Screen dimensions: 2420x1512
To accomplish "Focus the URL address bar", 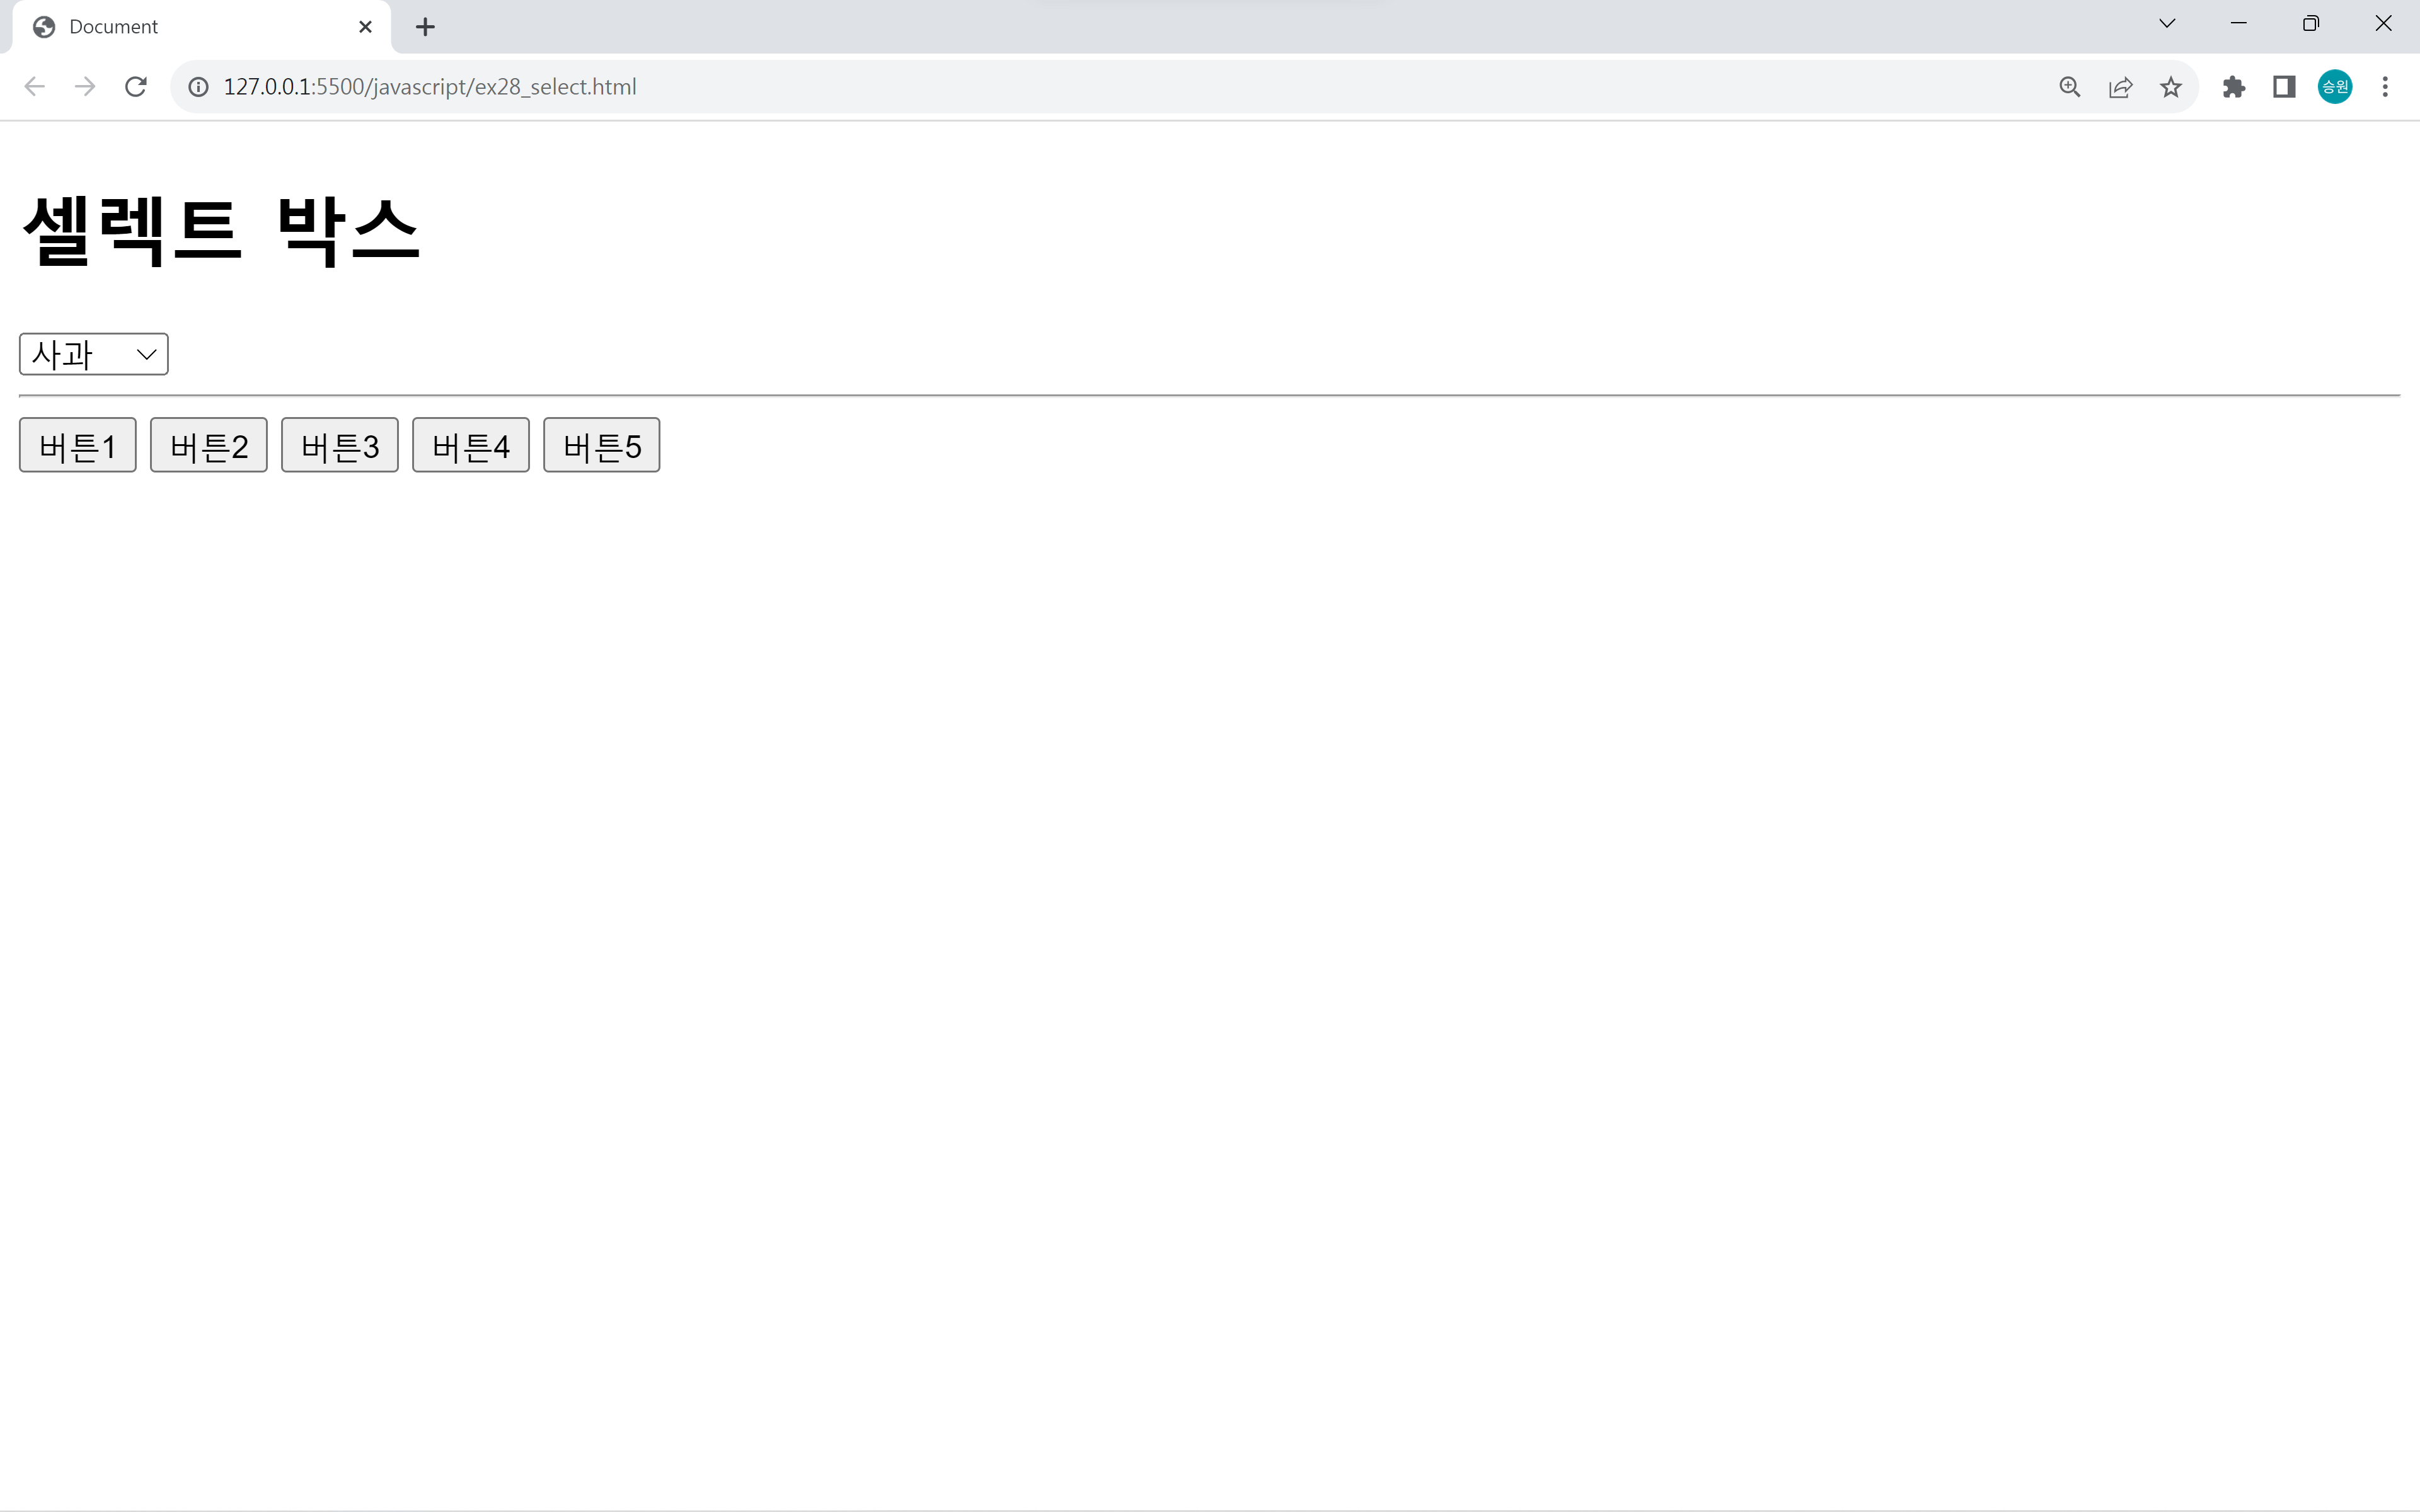I will [x=1100, y=87].
